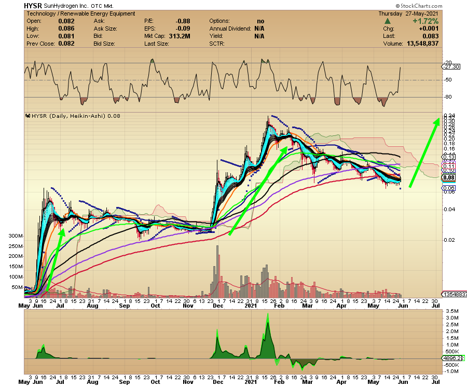Screen dimensions: 467x387
Task: Click the Prev Close value 0.082
Action: click(66, 44)
